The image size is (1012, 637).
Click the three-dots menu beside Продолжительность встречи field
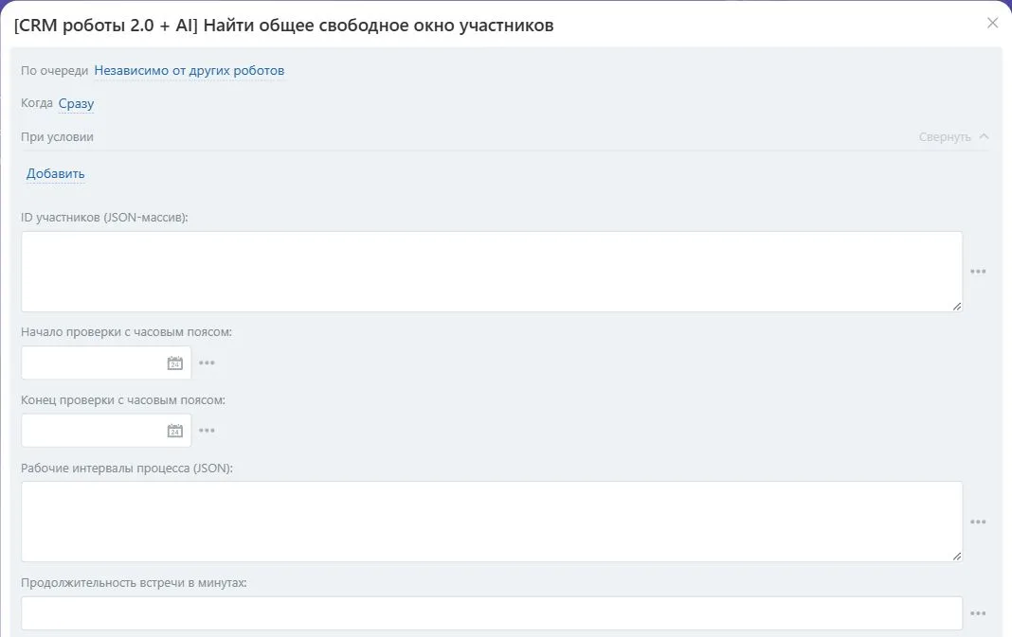978,613
